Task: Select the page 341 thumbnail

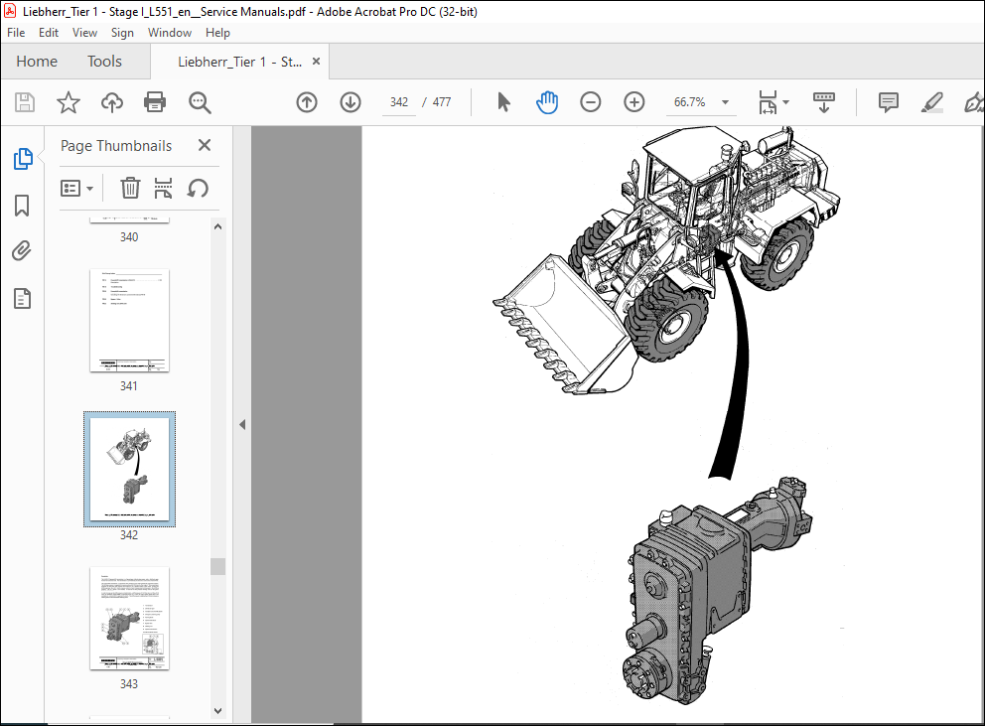Action: [129, 321]
